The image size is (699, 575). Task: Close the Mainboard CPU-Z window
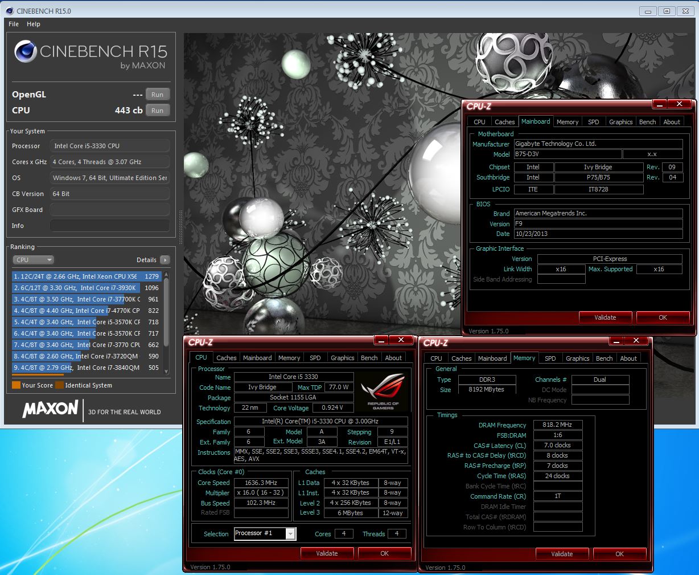680,104
